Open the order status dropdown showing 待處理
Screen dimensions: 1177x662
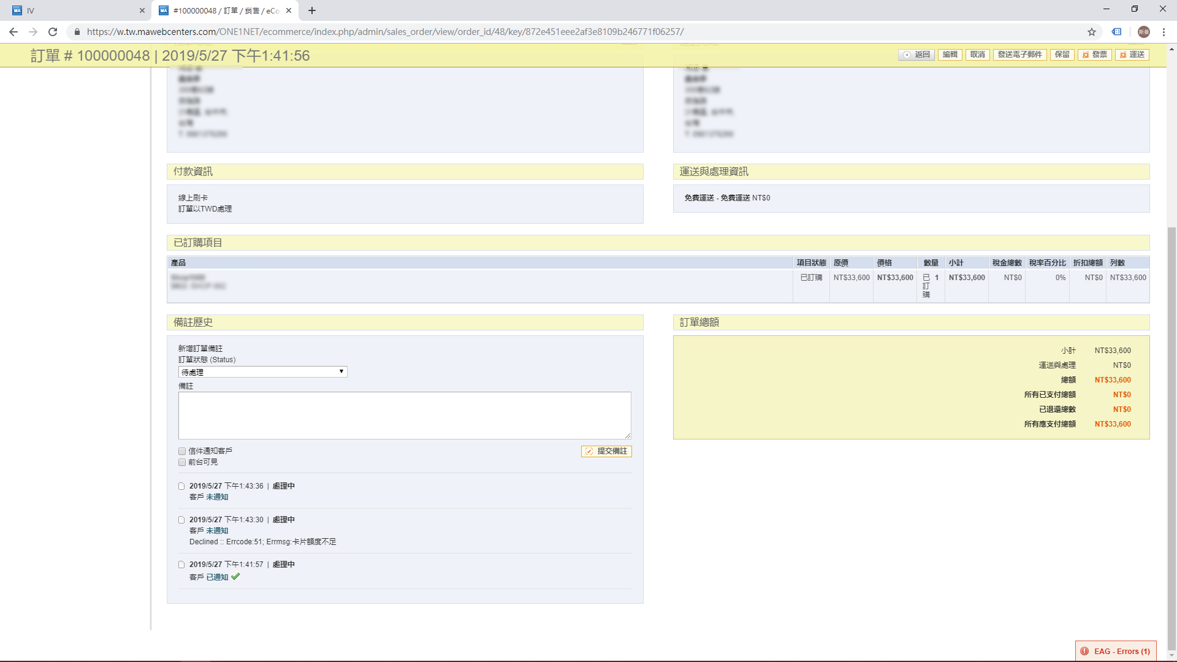pos(262,372)
